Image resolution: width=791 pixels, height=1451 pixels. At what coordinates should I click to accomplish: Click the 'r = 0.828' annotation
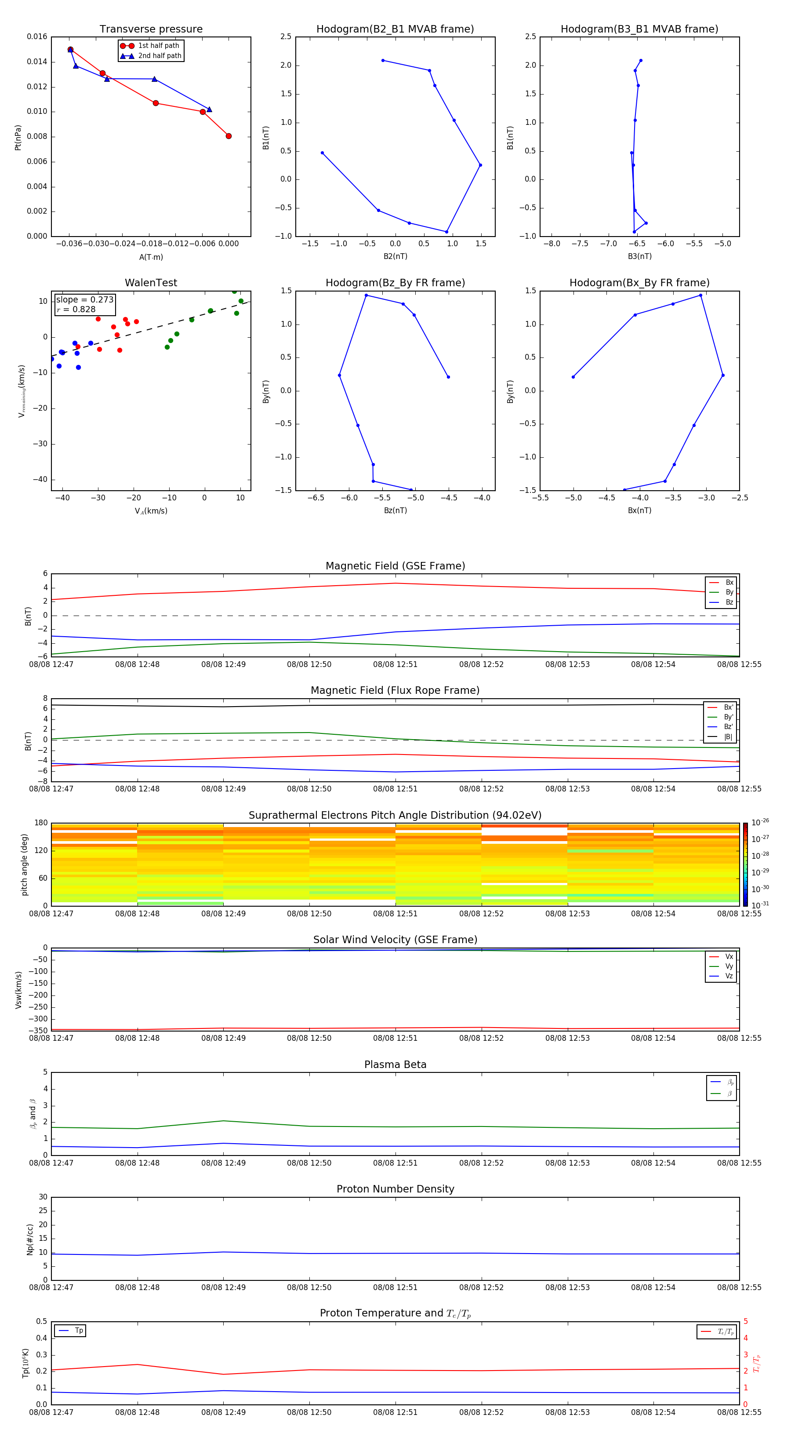point(76,309)
